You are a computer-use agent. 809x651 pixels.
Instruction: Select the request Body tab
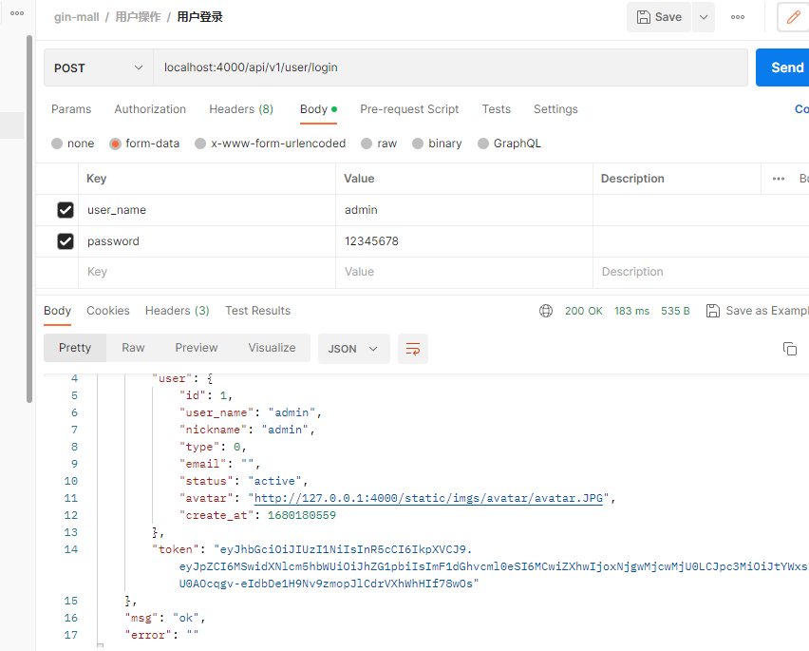coord(318,109)
